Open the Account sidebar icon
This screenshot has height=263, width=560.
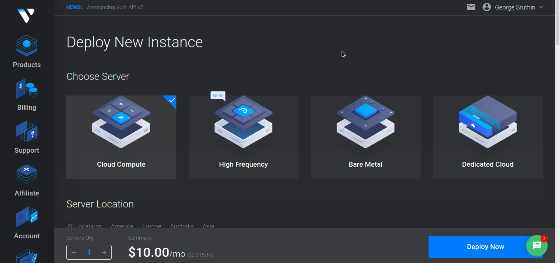[27, 217]
